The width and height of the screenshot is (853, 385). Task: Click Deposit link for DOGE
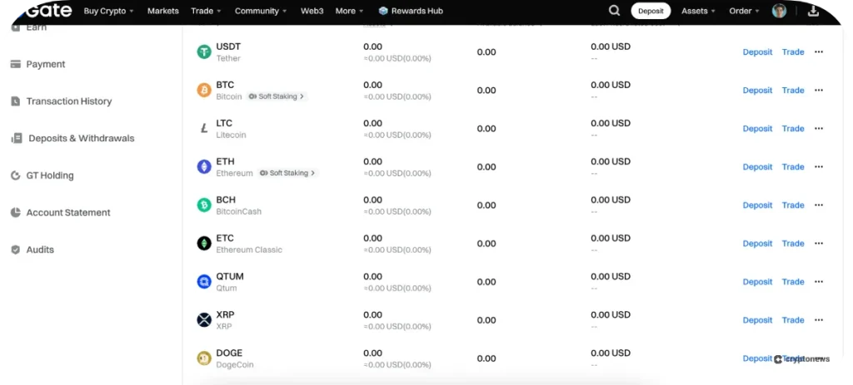[x=757, y=358]
